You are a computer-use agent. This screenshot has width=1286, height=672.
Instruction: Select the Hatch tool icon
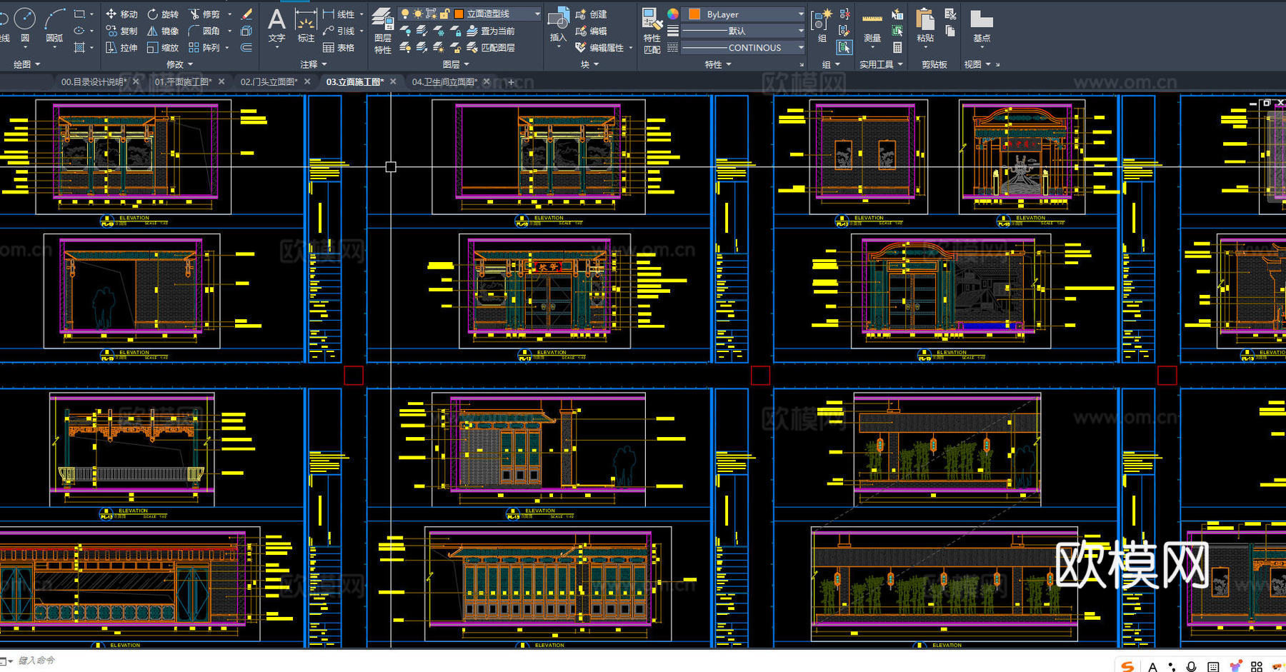click(79, 47)
